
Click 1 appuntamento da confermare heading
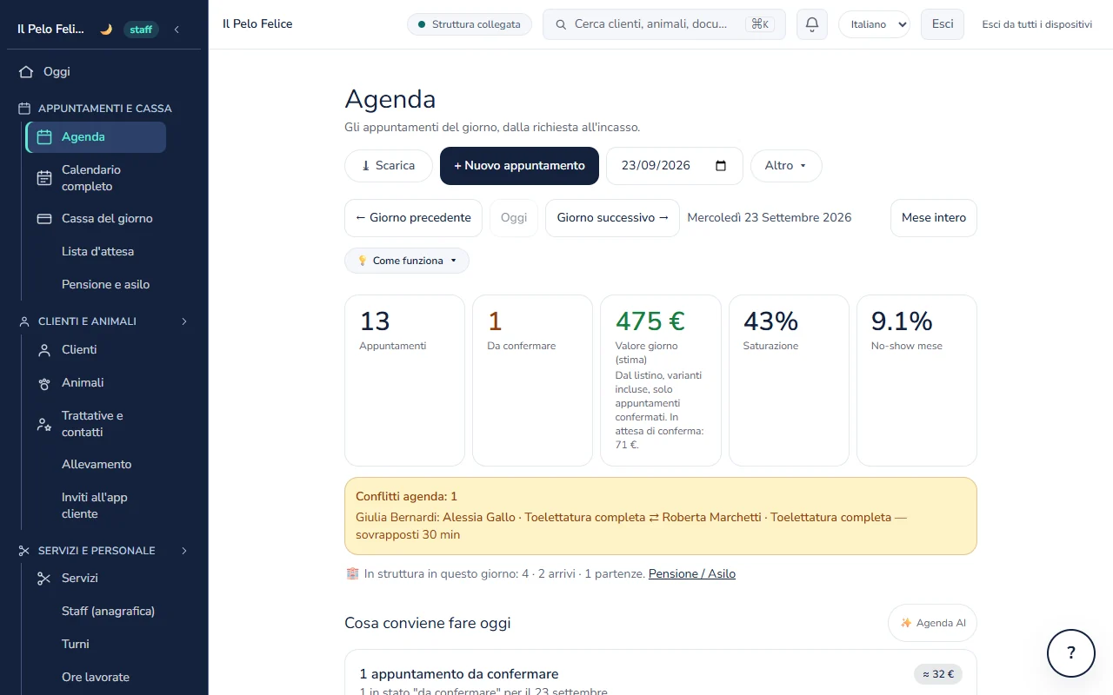[x=459, y=674]
